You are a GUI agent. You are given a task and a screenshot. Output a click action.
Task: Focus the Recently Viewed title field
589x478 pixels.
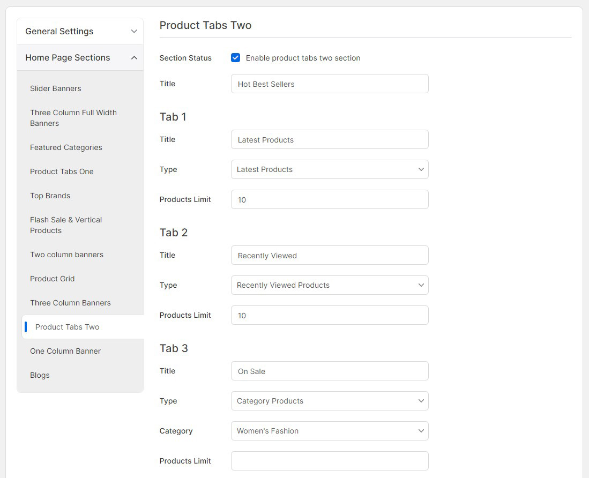[330, 256]
